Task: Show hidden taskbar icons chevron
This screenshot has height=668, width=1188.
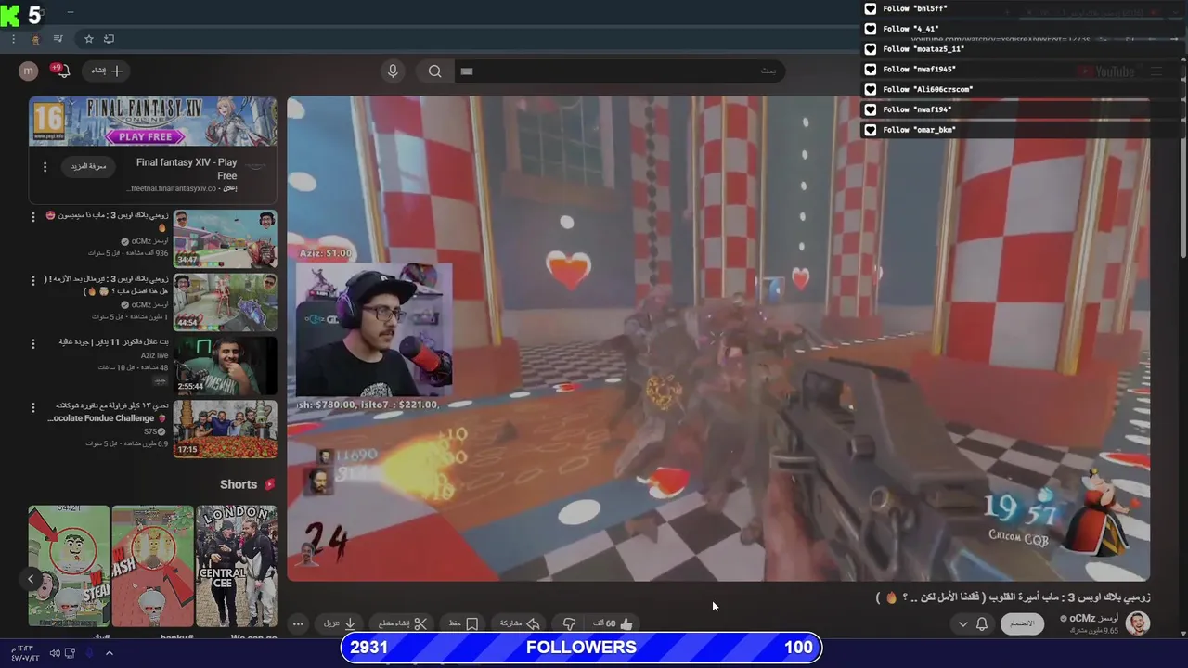Action: pyautogui.click(x=109, y=653)
